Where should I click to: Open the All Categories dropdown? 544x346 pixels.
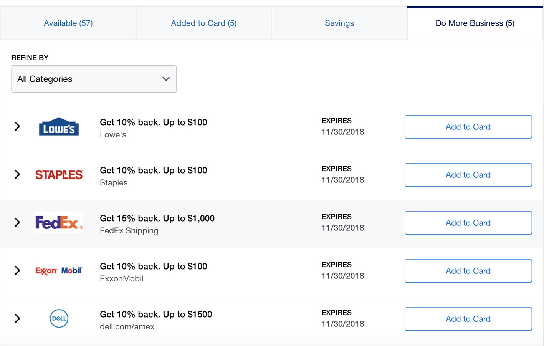tap(94, 79)
